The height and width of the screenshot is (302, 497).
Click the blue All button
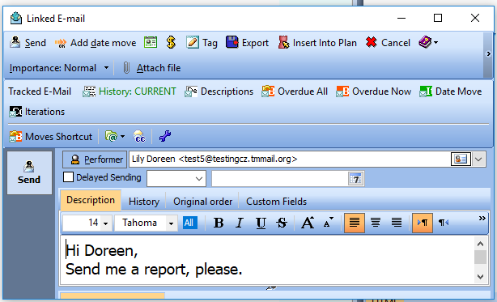click(189, 223)
